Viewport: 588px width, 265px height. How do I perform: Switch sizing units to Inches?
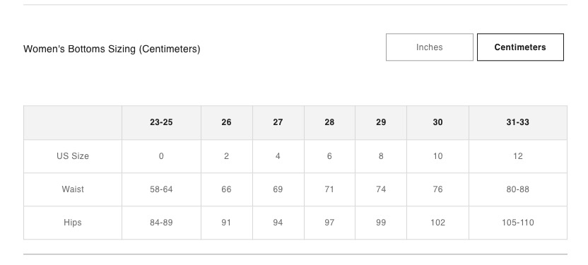click(430, 47)
